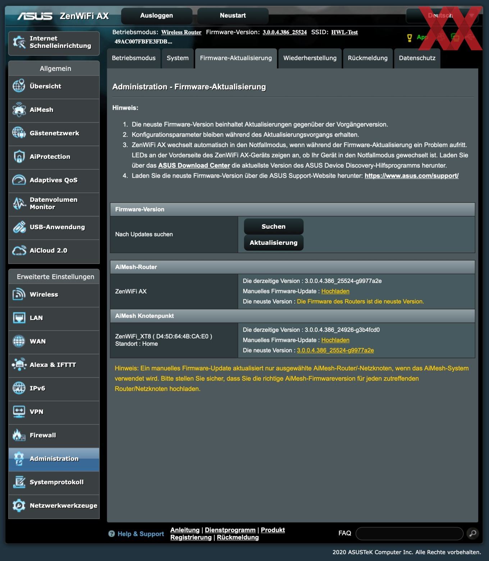489x561 pixels.
Task: Open the Wireless settings icon
Action: [x=19, y=295]
